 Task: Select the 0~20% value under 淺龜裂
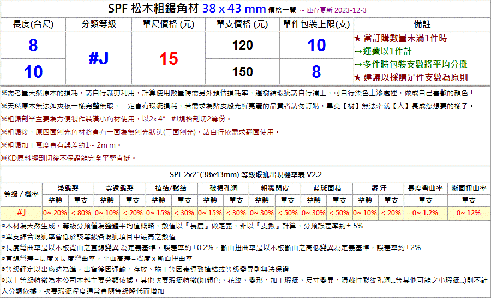point(55,213)
